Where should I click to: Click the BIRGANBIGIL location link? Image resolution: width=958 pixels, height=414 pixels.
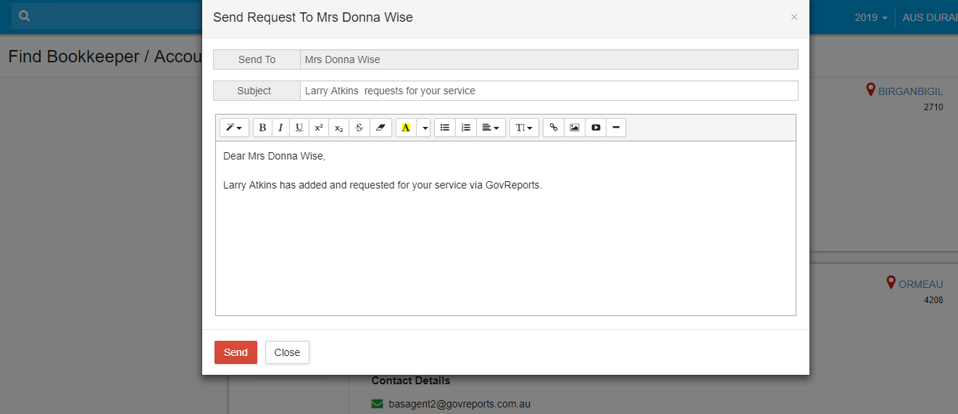(911, 91)
